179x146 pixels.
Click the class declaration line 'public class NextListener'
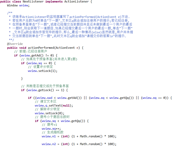click(x=46, y=2)
